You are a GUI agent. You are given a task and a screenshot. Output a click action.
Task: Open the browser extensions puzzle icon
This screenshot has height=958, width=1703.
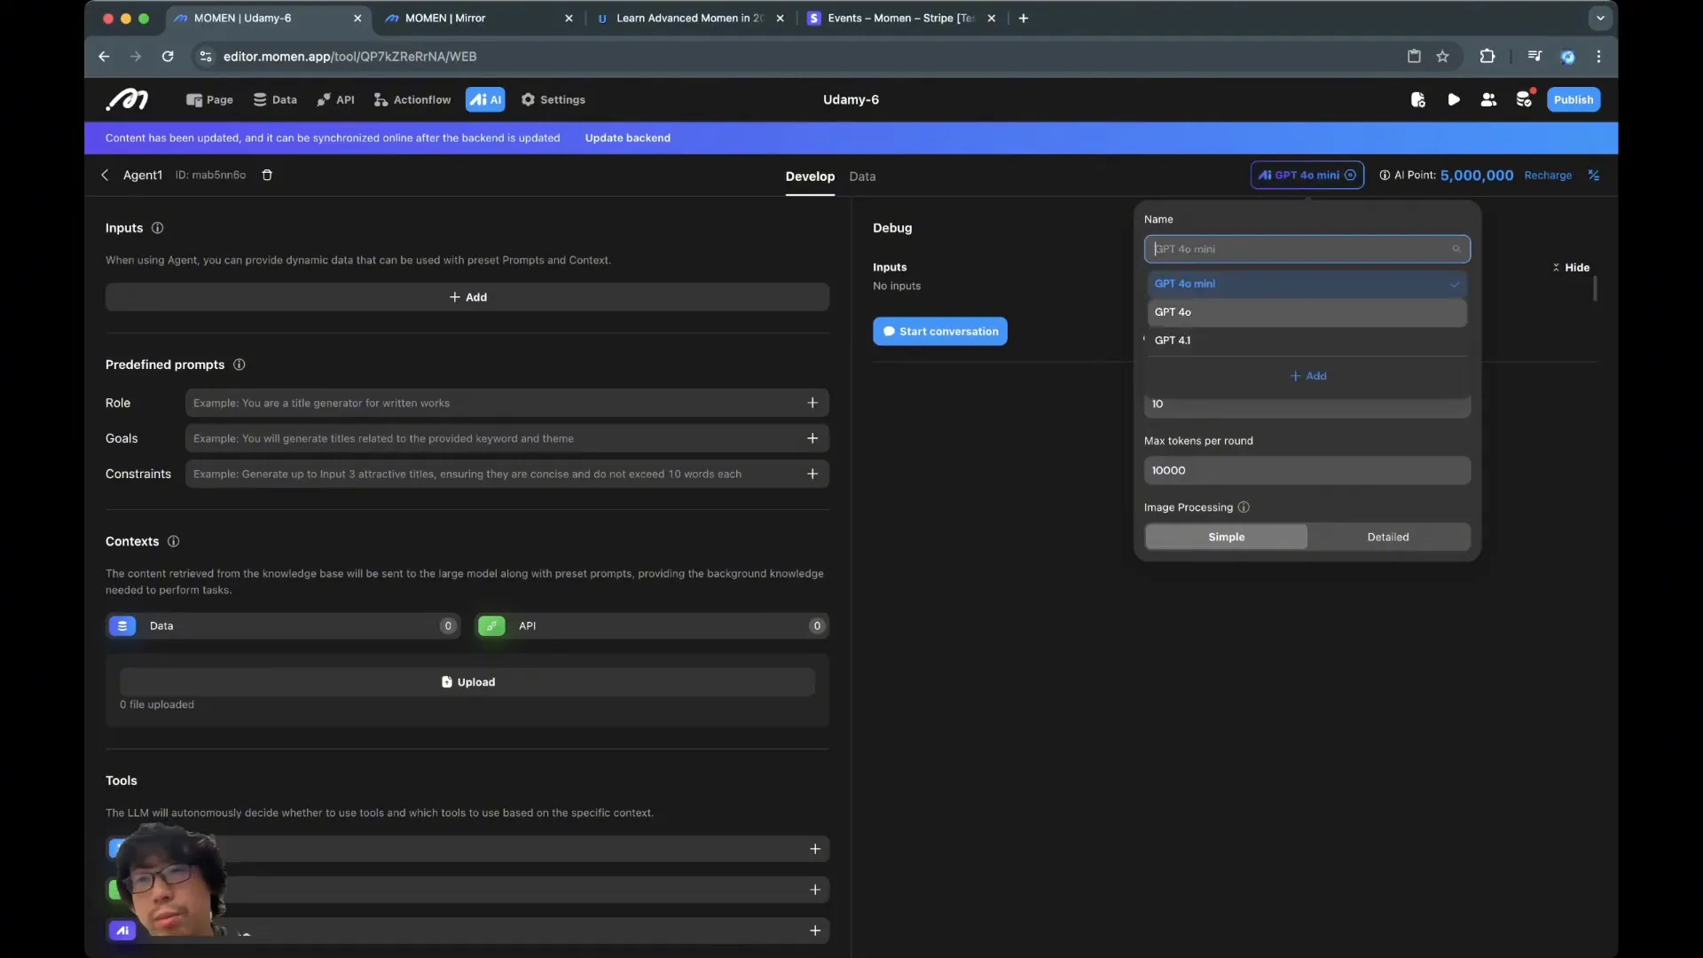(x=1487, y=56)
